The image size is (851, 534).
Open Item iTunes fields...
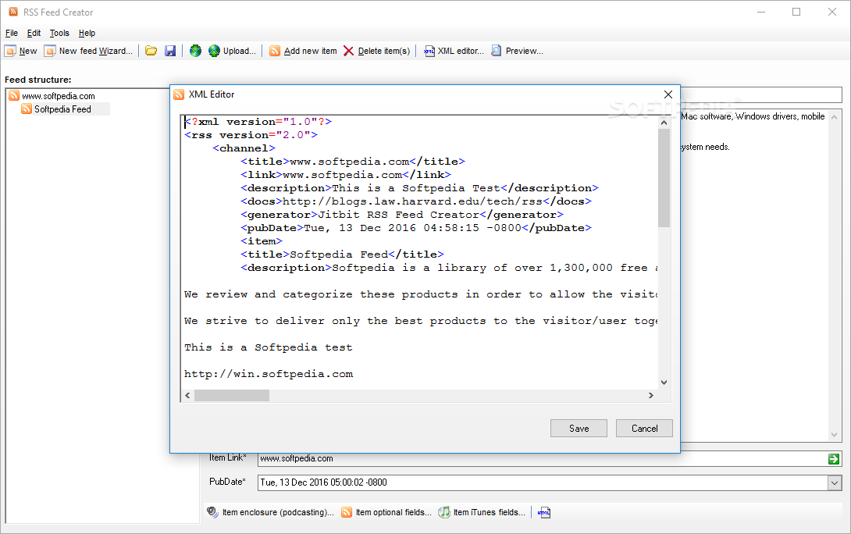pyautogui.click(x=482, y=512)
